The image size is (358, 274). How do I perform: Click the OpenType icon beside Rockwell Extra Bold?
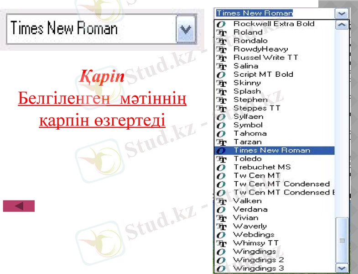221,24
